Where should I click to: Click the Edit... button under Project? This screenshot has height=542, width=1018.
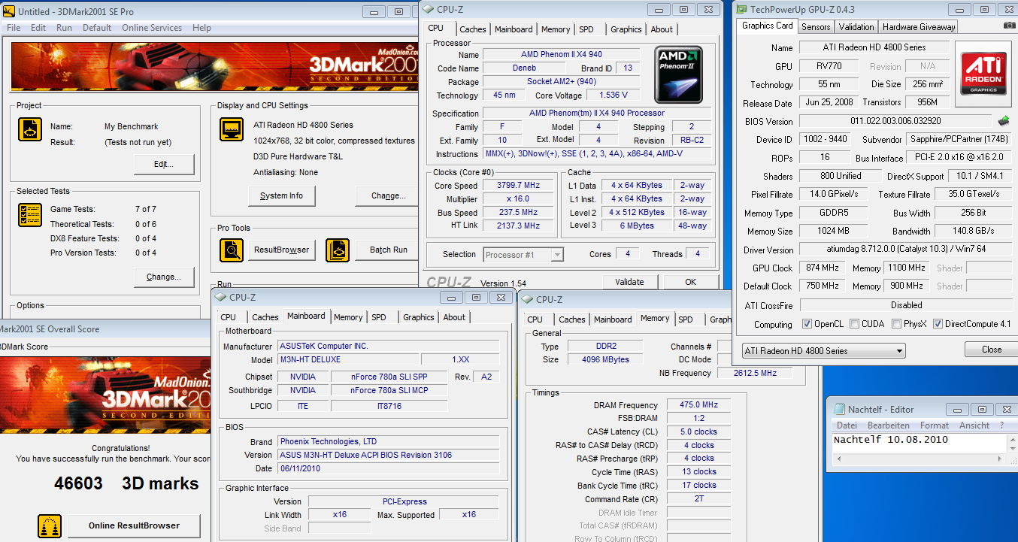click(164, 164)
